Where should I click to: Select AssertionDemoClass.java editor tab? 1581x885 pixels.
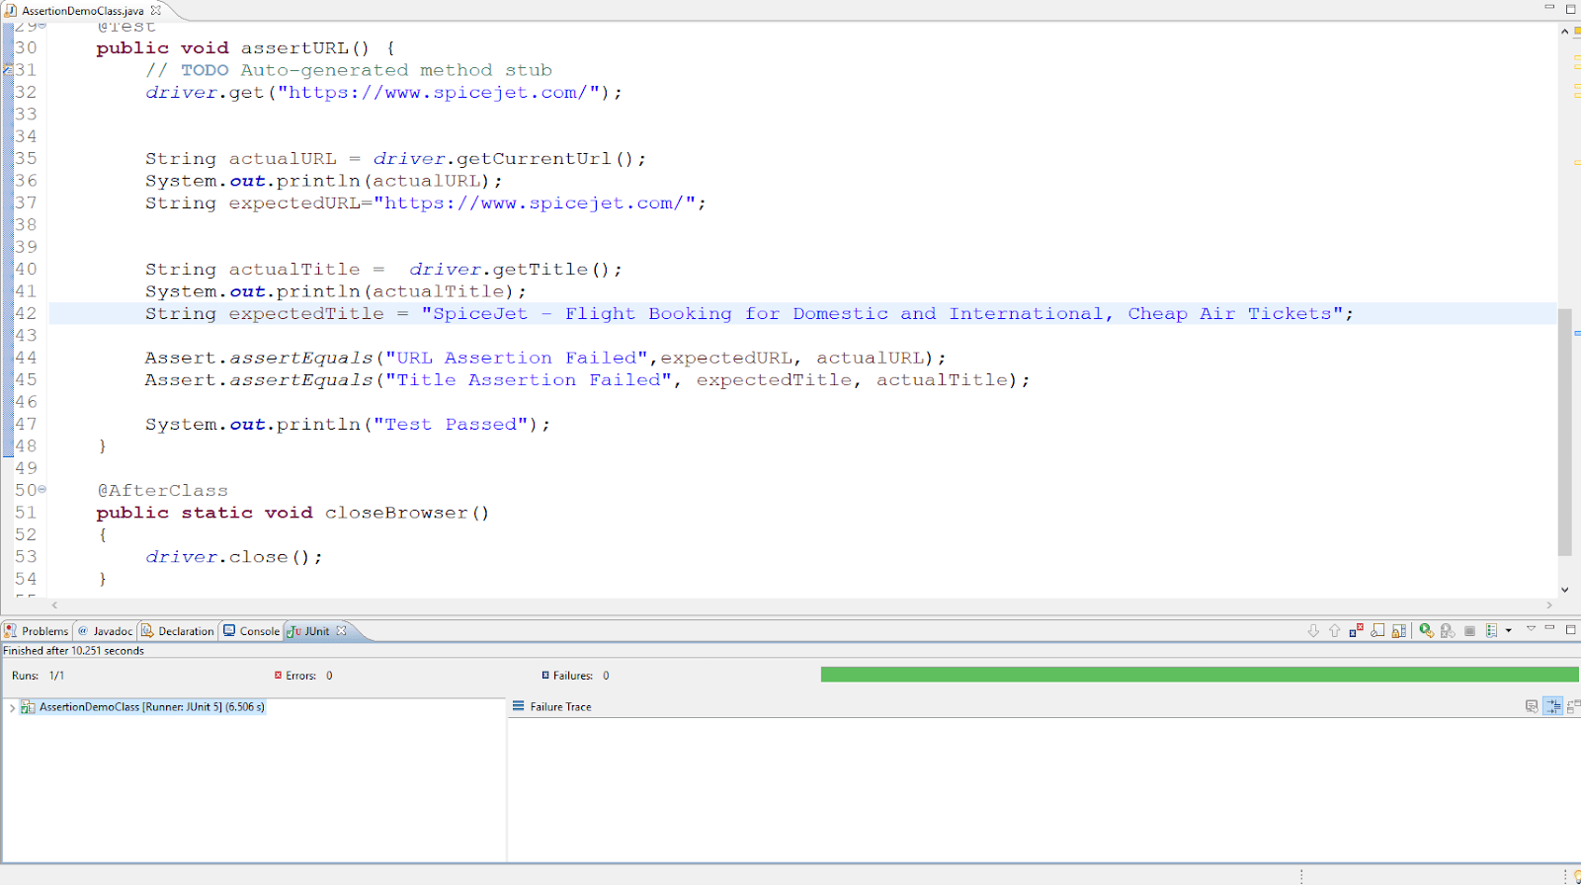83,11
